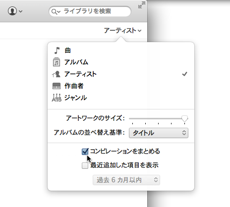Click the album stack icon
This screenshot has height=207, width=230.
point(57,62)
